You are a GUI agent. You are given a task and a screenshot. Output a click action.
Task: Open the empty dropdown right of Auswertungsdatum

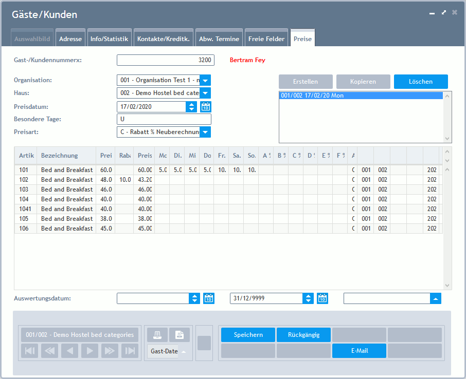tap(435, 298)
